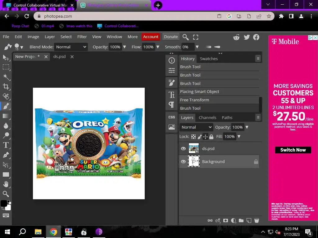Select the Blur drop tool
Viewport: 318px width, 238px height.
tap(6, 126)
